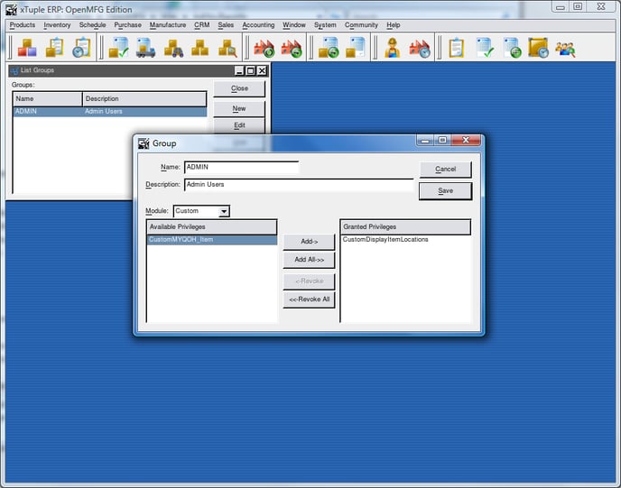Click the worker with hard hat icon
The height and width of the screenshot is (488, 621).
pyautogui.click(x=393, y=48)
